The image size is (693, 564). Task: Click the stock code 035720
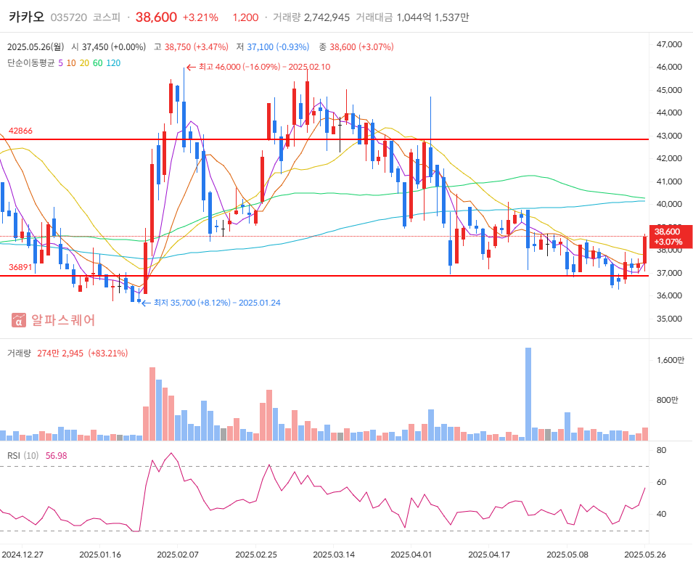tap(68, 17)
